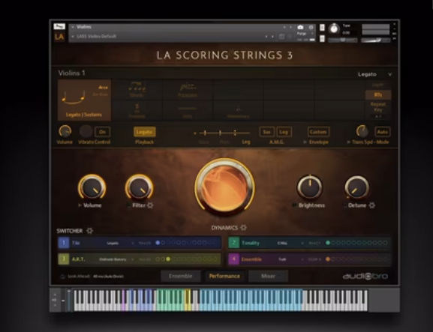
Task: Click the header pan slider
Action: (343, 40)
